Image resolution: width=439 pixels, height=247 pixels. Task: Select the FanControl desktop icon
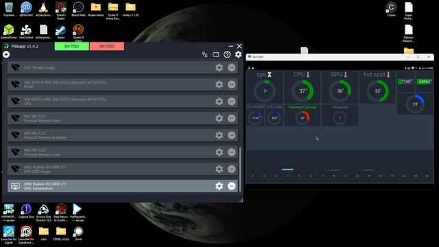26,32
